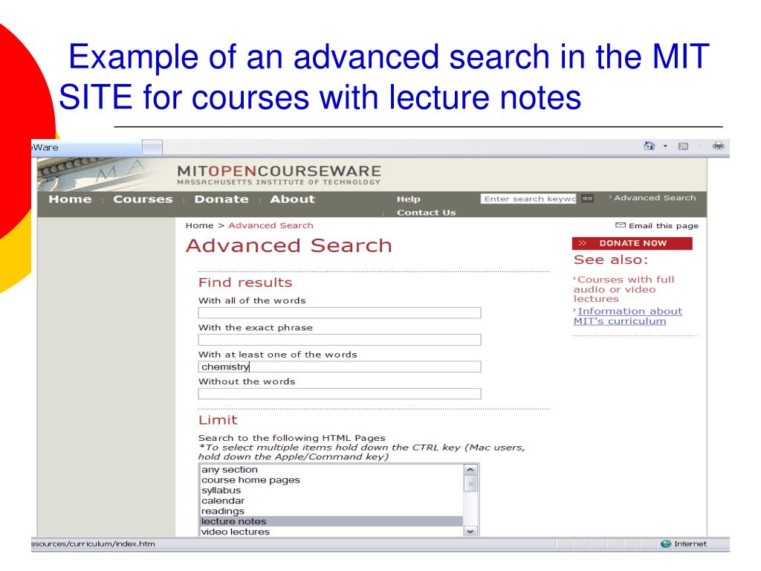Click the Print toolbar icon
This screenshot has height=571, width=761.
click(x=719, y=146)
